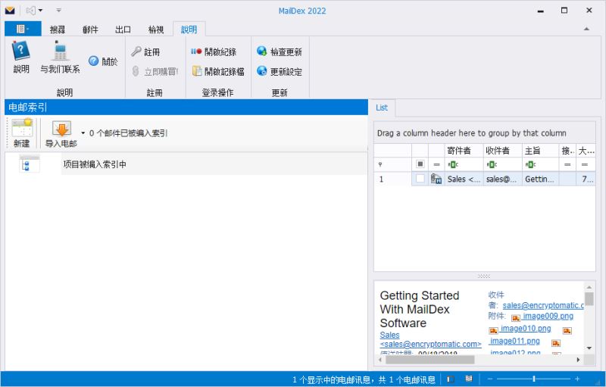This screenshot has height=387, width=606.
Task: Open the speaker icon dropdown arrow
Action: pos(40,11)
